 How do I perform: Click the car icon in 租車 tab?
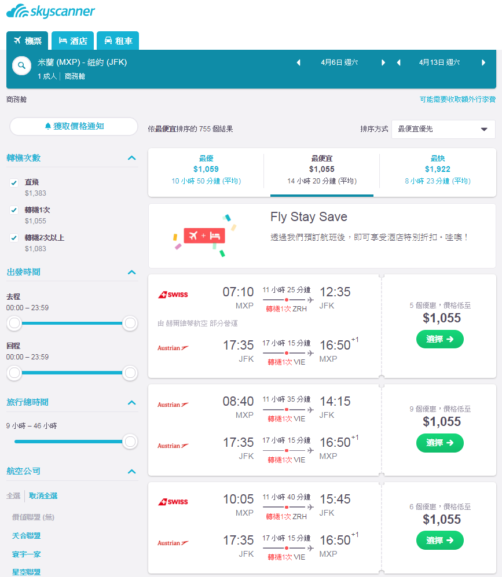coord(108,40)
